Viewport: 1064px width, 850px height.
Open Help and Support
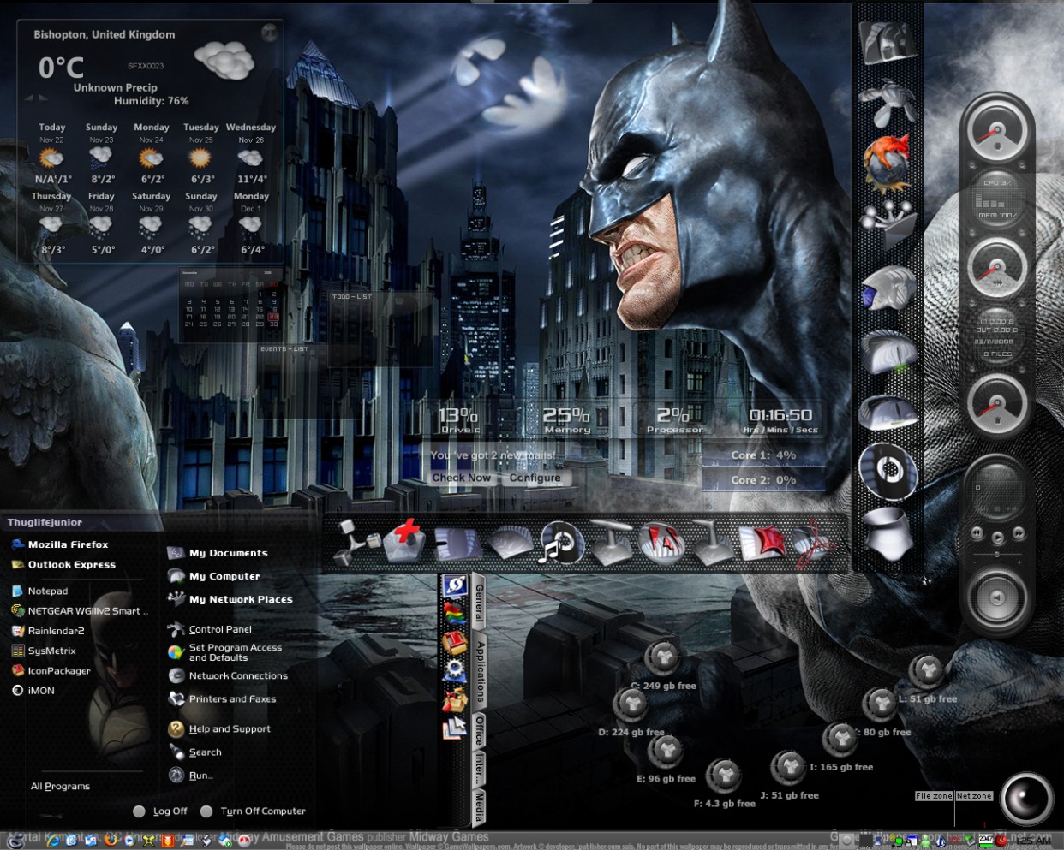pyautogui.click(x=219, y=729)
